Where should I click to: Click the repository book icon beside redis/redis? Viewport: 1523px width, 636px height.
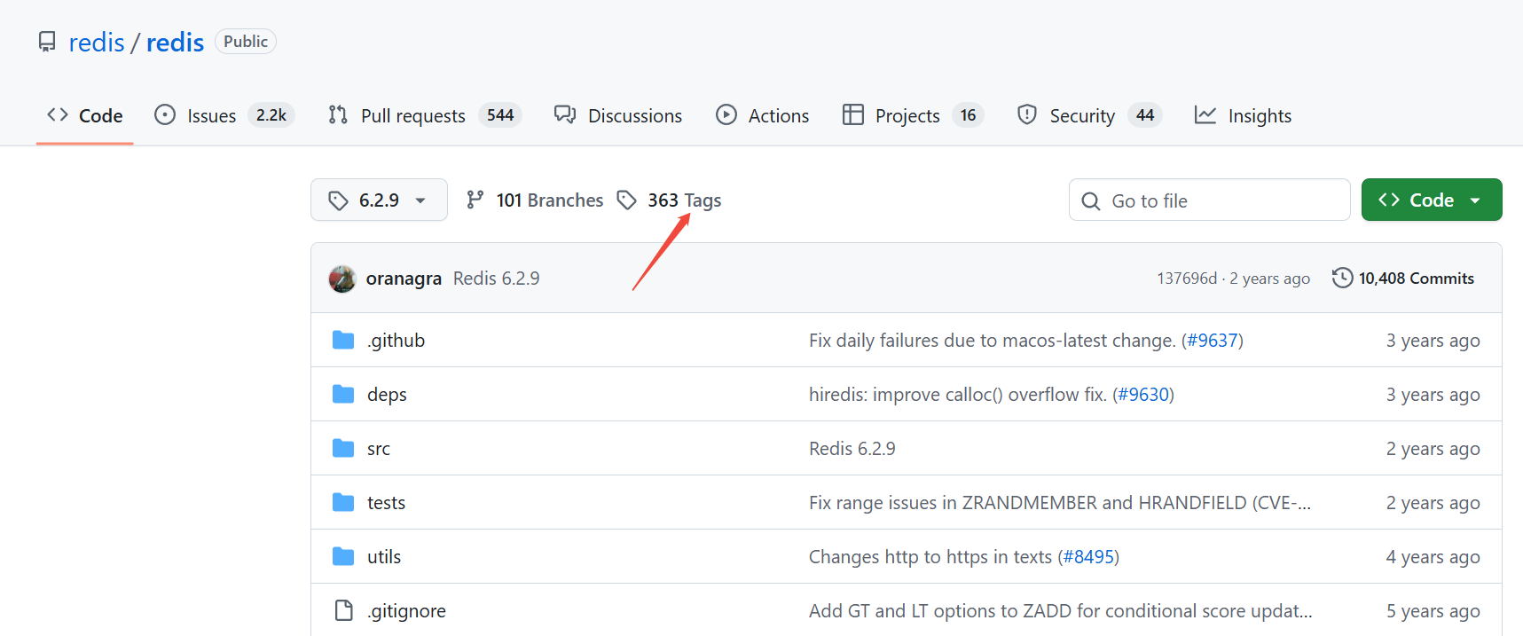47,42
